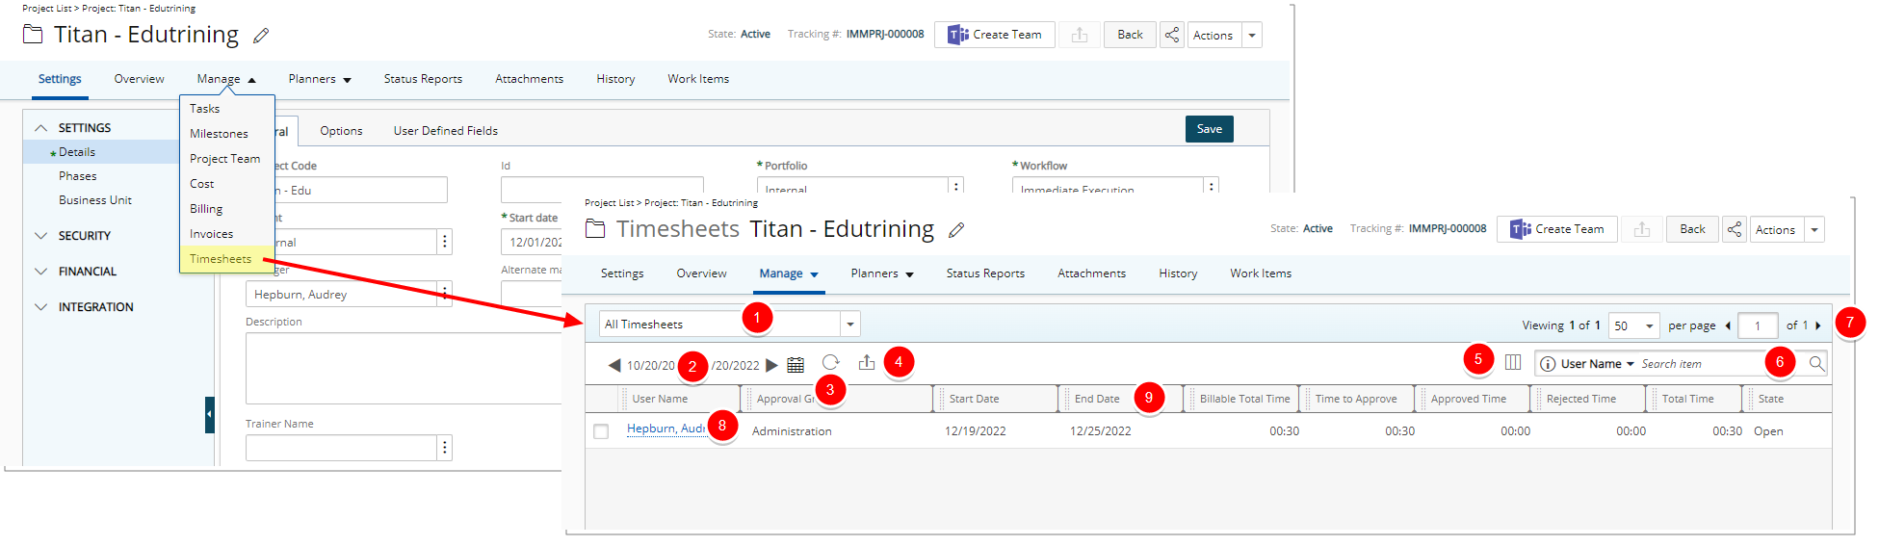Select Invoices from the Manage menu
1879x546 pixels.
227,234
